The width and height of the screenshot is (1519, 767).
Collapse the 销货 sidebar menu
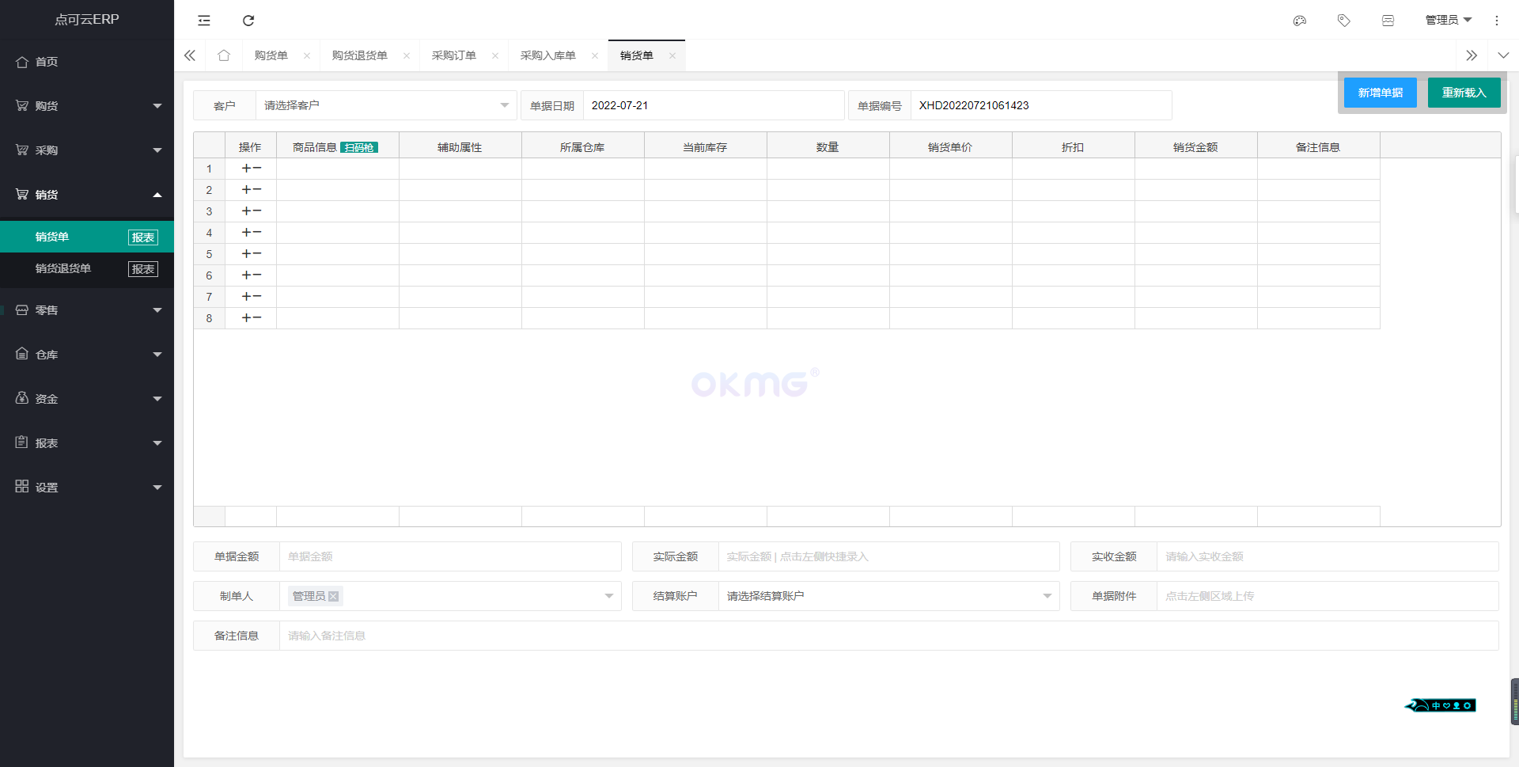tap(87, 195)
